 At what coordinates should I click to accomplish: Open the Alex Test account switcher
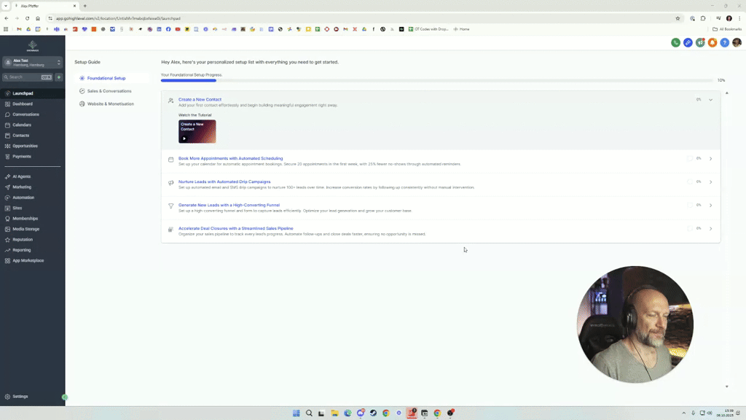32,63
